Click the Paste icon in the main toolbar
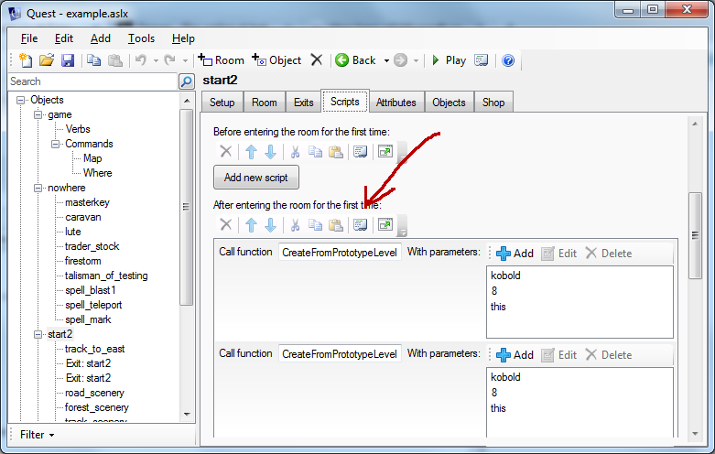Screen dimensions: 715x454 click(115, 60)
